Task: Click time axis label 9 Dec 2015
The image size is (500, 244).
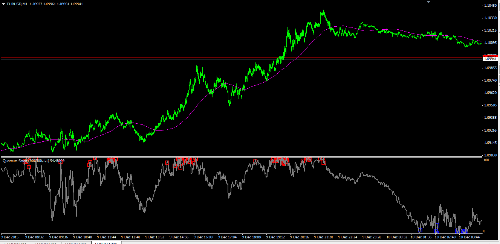Action: [x=9, y=237]
